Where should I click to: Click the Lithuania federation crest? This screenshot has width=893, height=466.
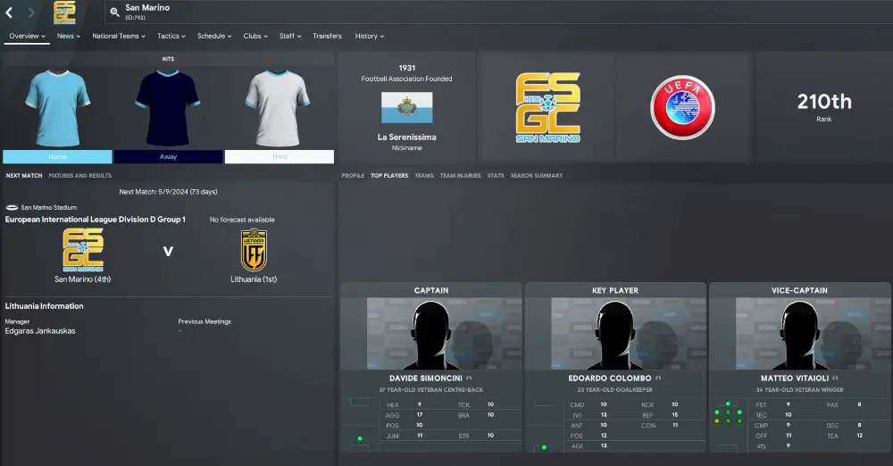(x=254, y=250)
